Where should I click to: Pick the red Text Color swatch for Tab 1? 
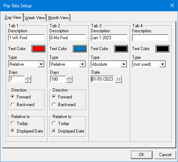point(38,49)
